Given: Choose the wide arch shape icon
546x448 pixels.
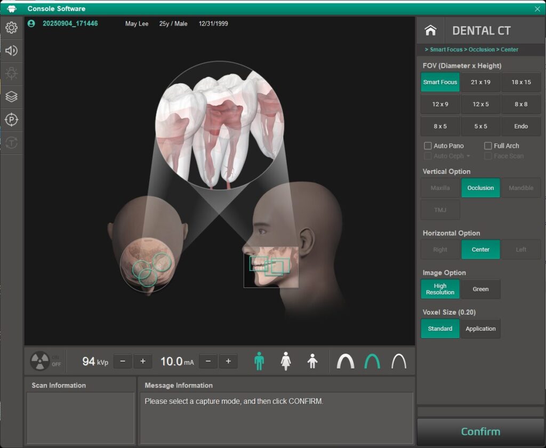Looking at the screenshot, I should pos(346,362).
